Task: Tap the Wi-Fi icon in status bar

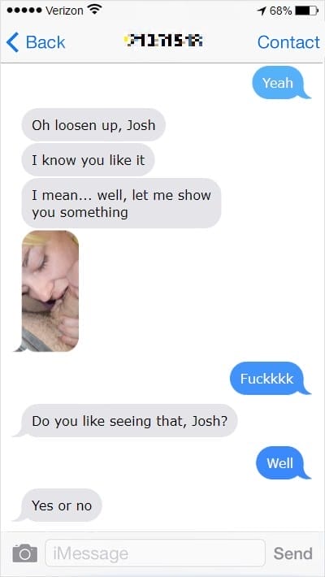Action: [x=95, y=10]
